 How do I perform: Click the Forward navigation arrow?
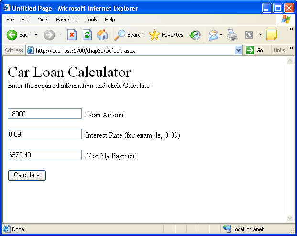(x=49, y=35)
